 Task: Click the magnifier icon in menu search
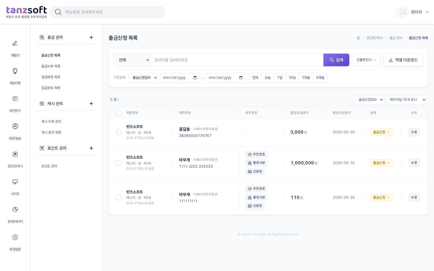coord(58,12)
